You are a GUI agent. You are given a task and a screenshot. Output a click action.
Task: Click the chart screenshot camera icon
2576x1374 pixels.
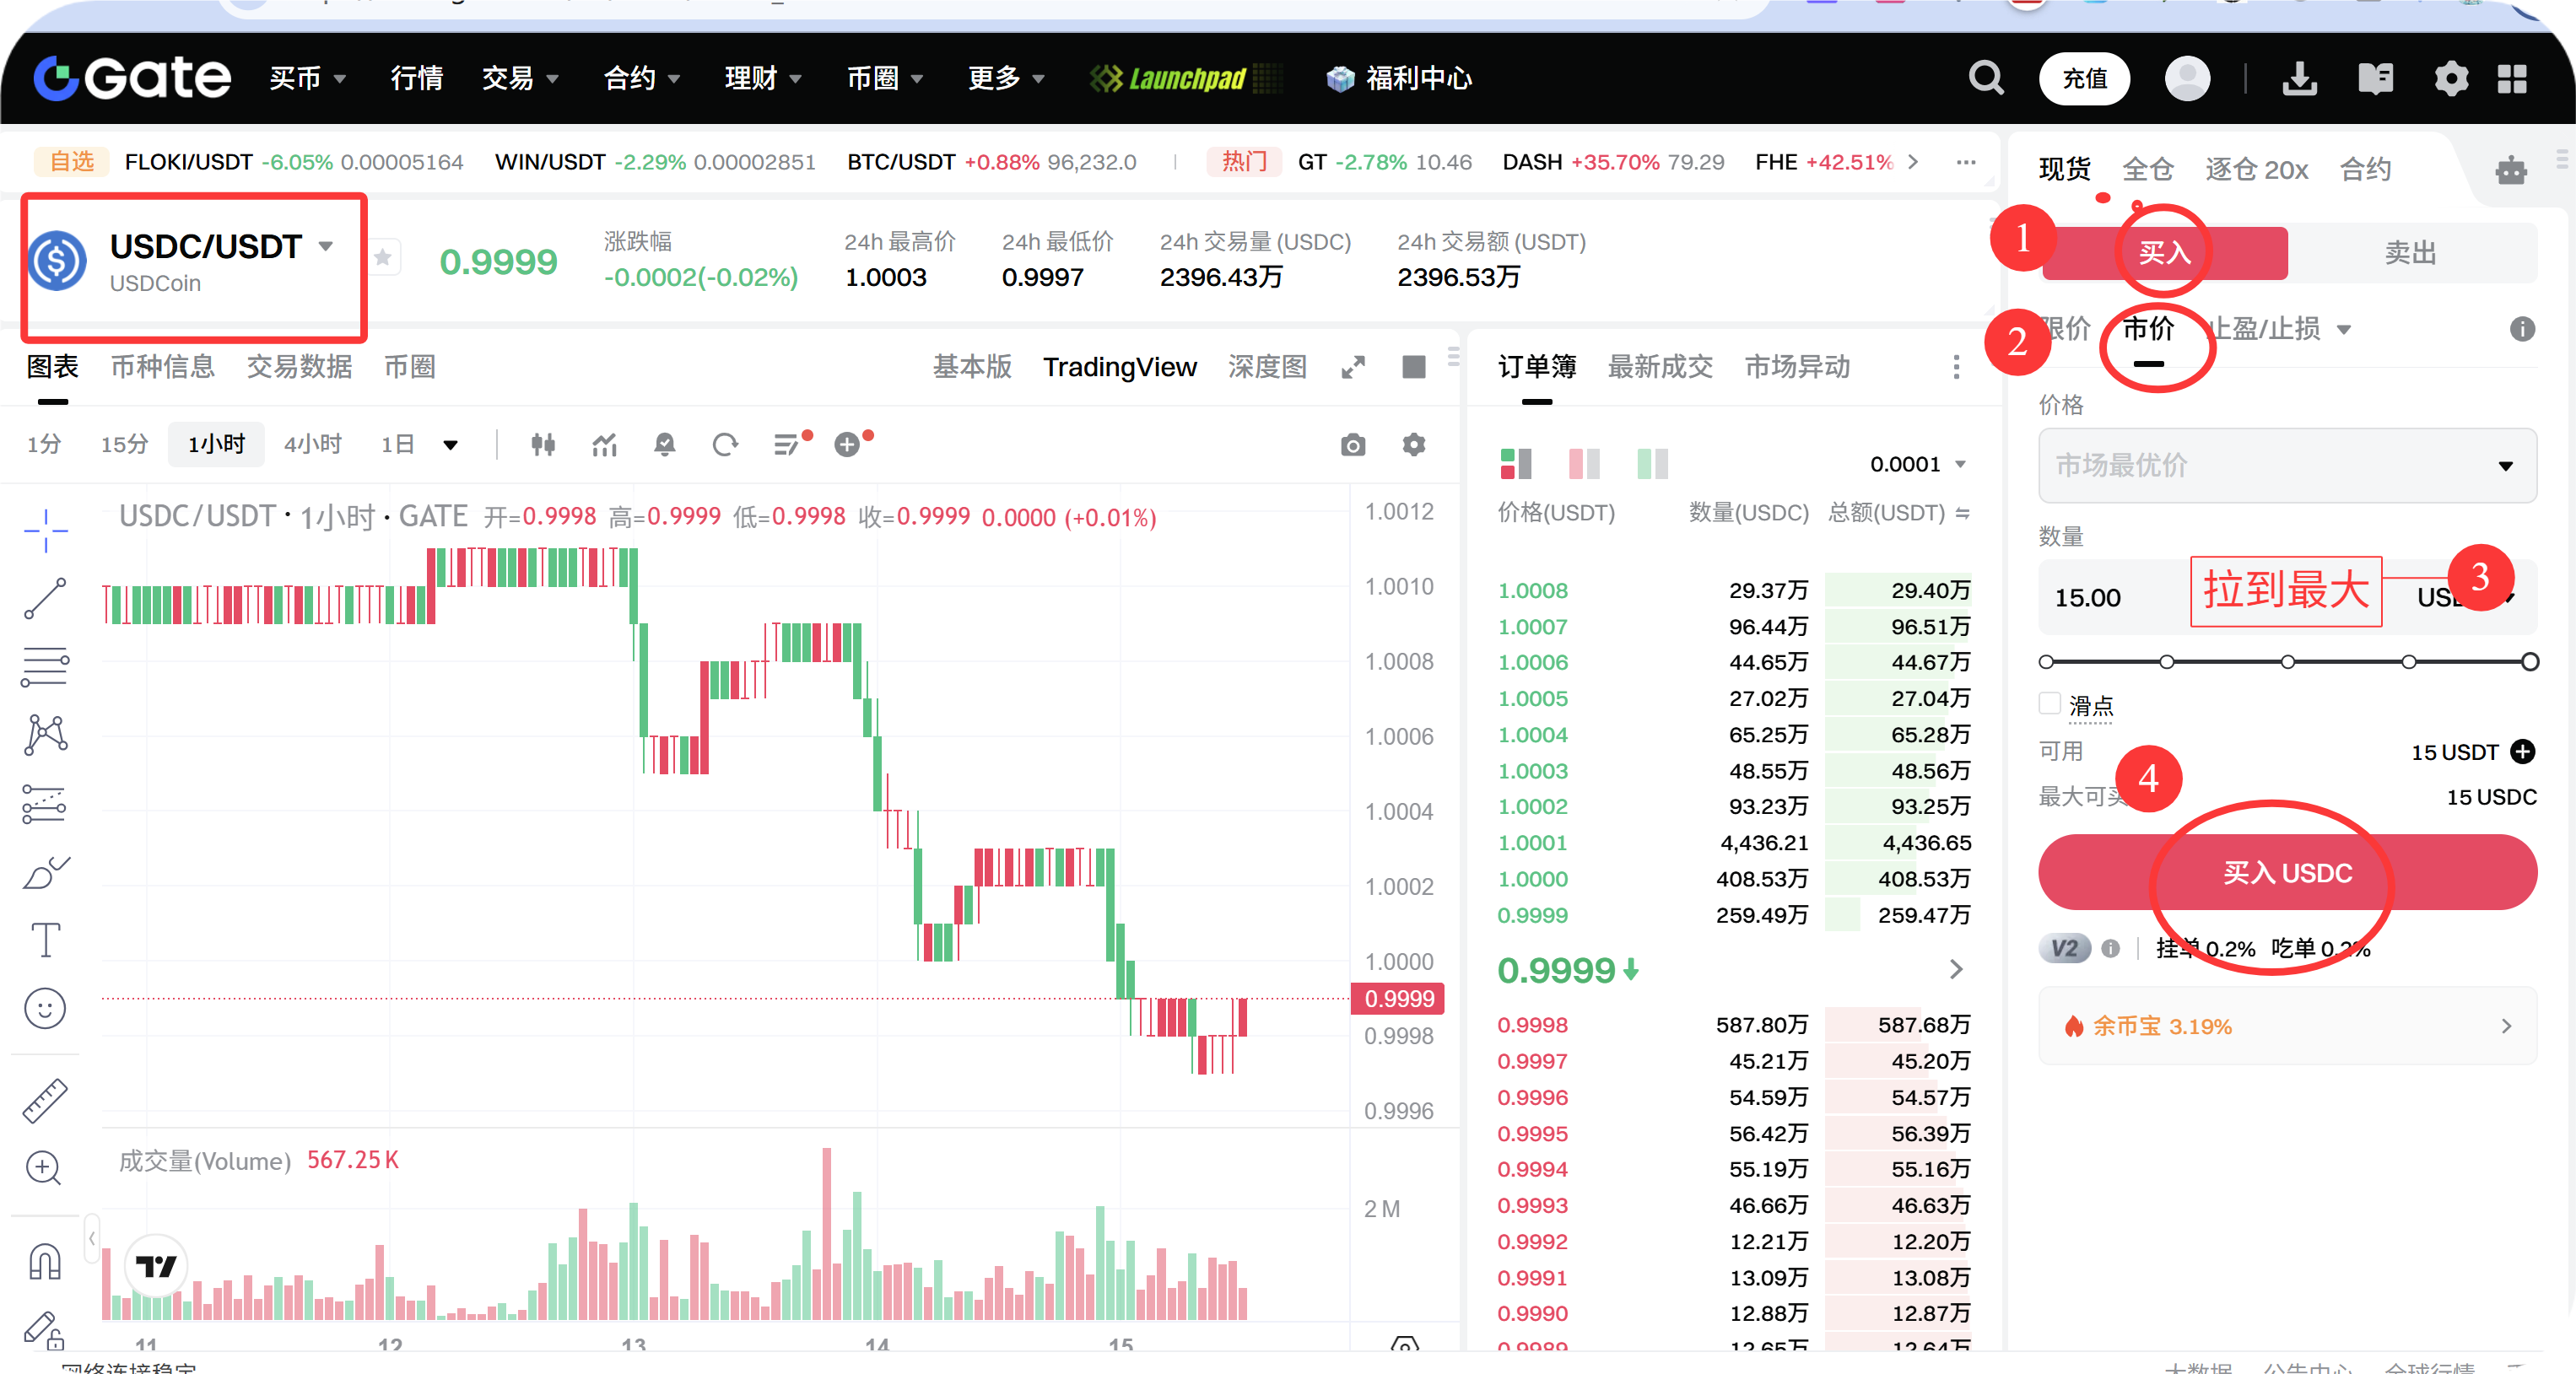pyautogui.click(x=1352, y=445)
